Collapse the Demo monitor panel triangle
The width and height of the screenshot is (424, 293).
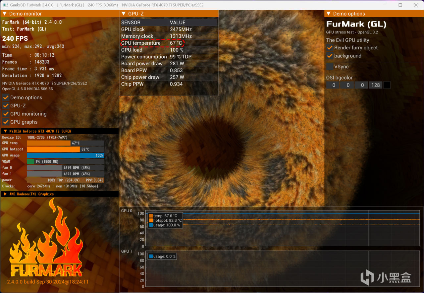coord(5,14)
